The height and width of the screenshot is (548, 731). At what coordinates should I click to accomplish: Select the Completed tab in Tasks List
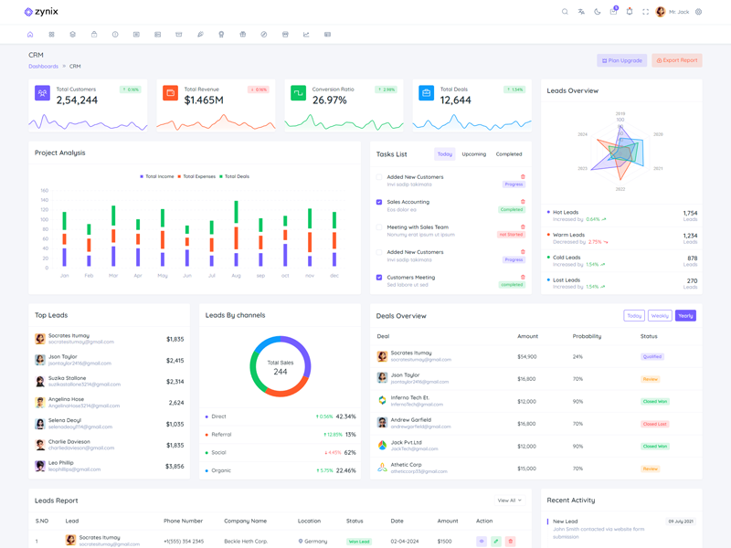point(509,154)
